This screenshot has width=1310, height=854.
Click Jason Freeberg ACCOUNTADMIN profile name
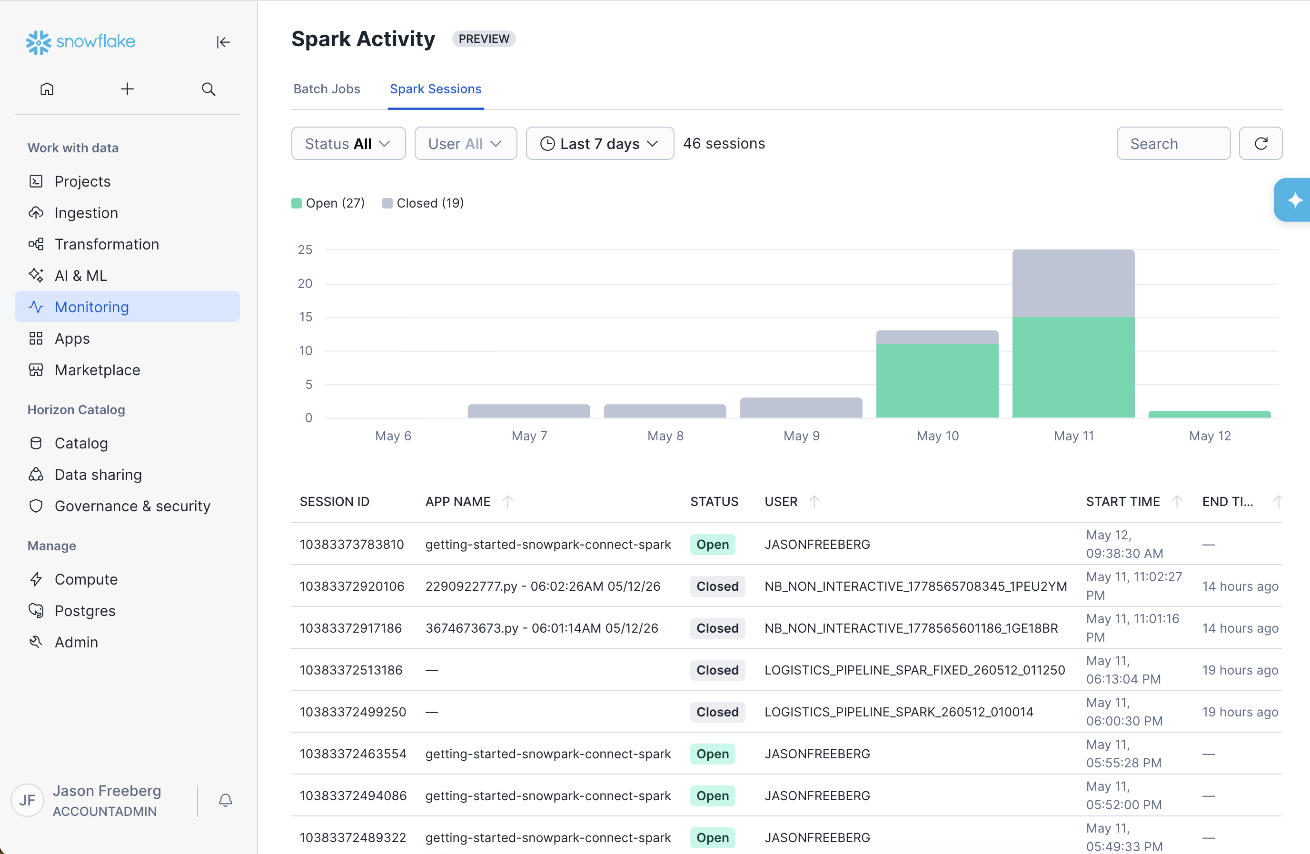(107, 800)
